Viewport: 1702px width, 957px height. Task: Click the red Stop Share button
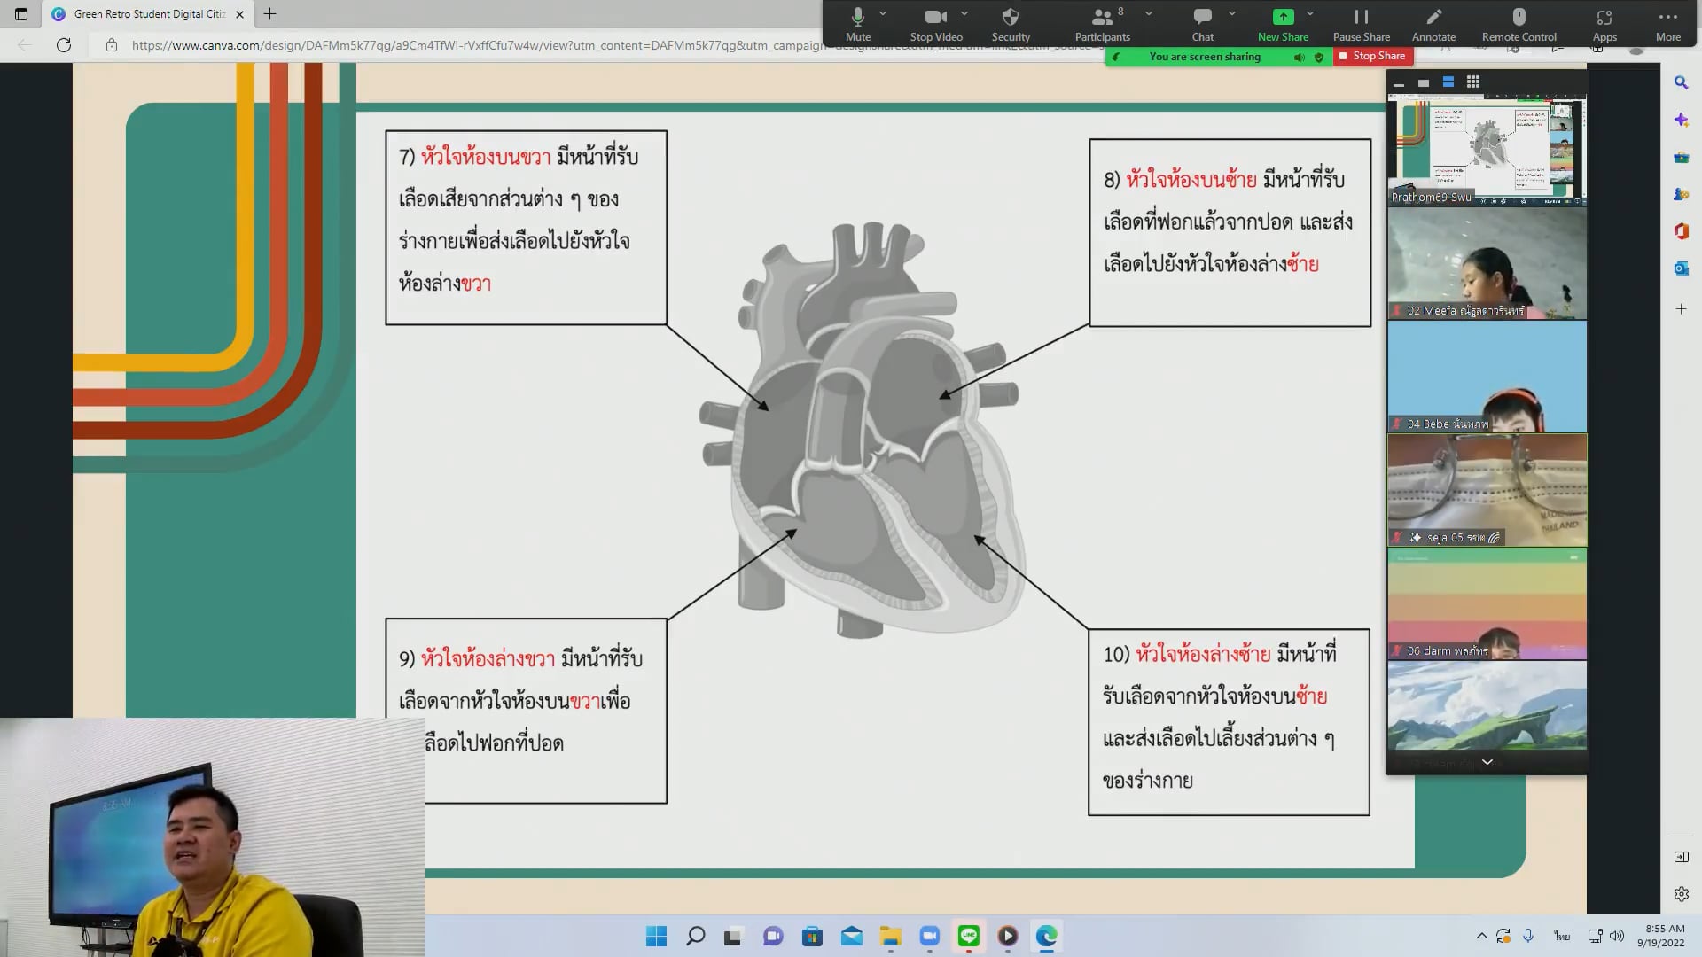pos(1372,56)
